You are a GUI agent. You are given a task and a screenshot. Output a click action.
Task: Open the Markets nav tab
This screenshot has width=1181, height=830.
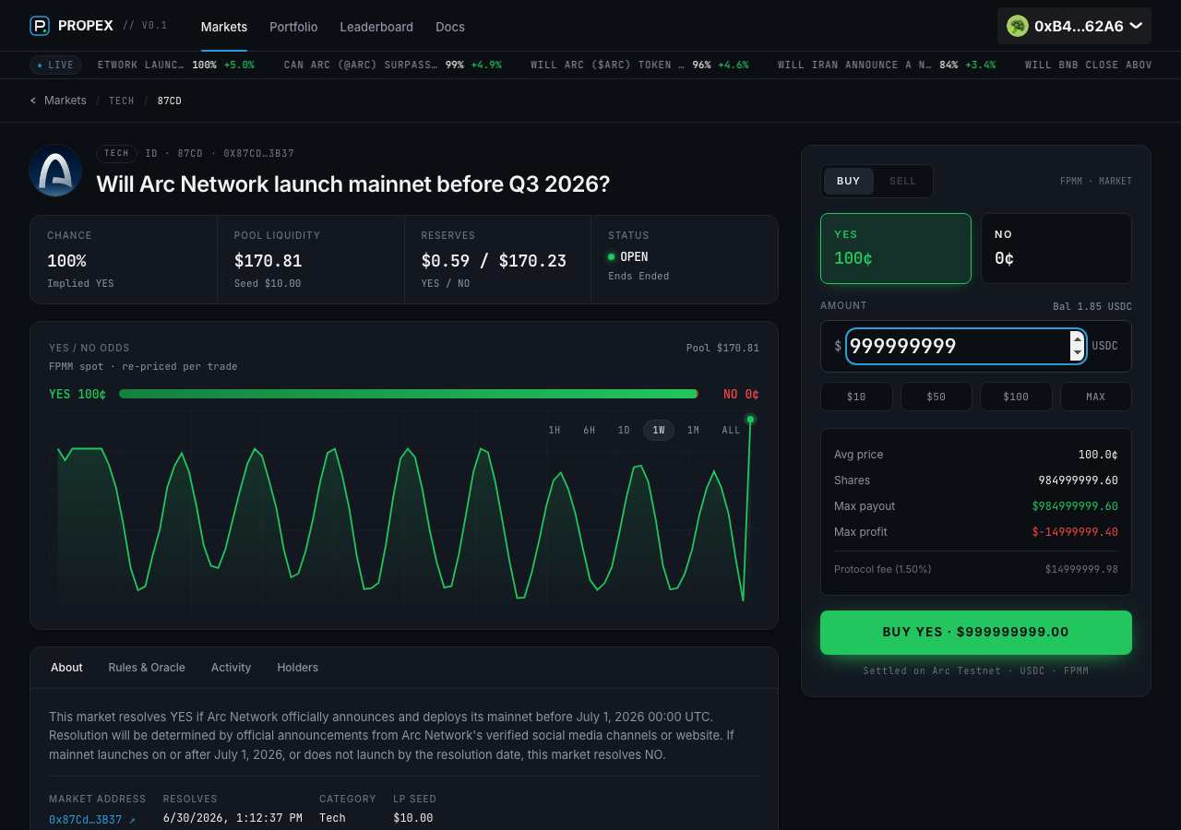pos(224,27)
